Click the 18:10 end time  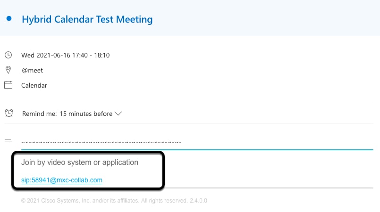[x=102, y=56]
